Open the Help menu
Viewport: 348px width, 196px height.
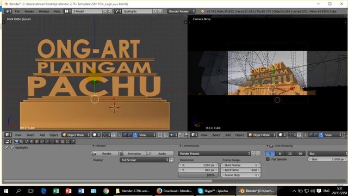coord(57,11)
